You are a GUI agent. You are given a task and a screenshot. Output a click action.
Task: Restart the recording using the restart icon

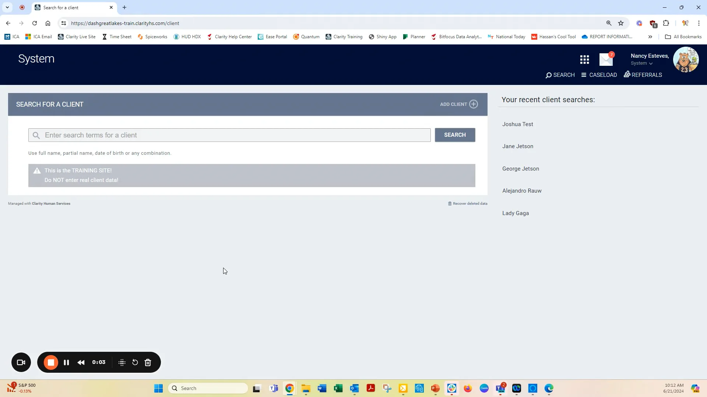[134, 362]
